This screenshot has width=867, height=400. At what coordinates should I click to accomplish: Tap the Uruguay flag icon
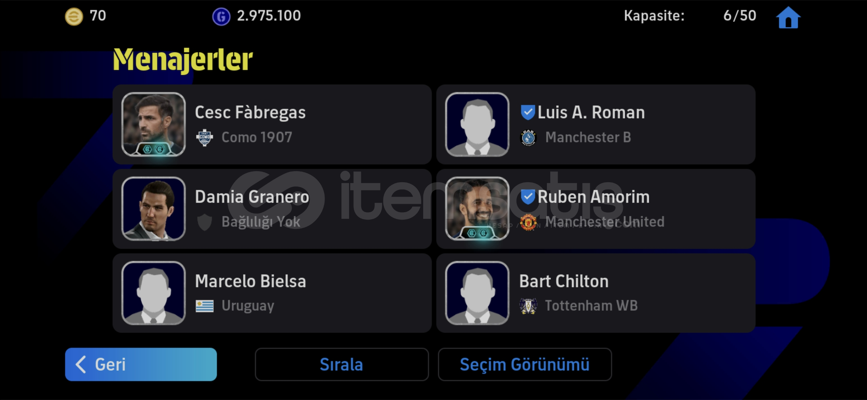[205, 306]
